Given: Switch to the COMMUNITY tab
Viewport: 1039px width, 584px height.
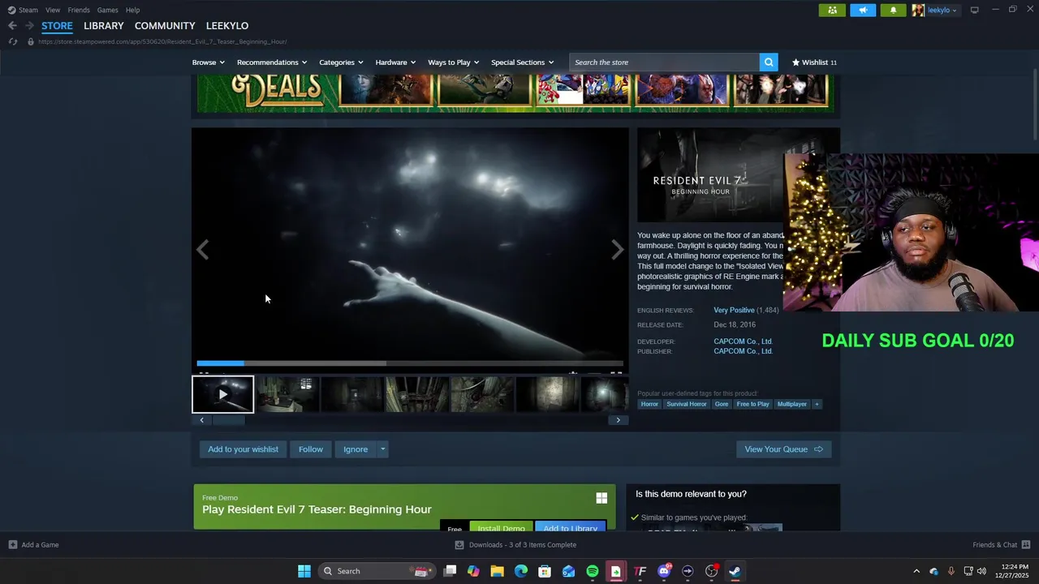Looking at the screenshot, I should point(165,26).
